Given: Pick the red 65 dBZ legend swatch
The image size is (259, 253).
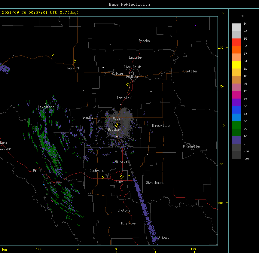Looking at the screenshot, I should pos(236,42).
